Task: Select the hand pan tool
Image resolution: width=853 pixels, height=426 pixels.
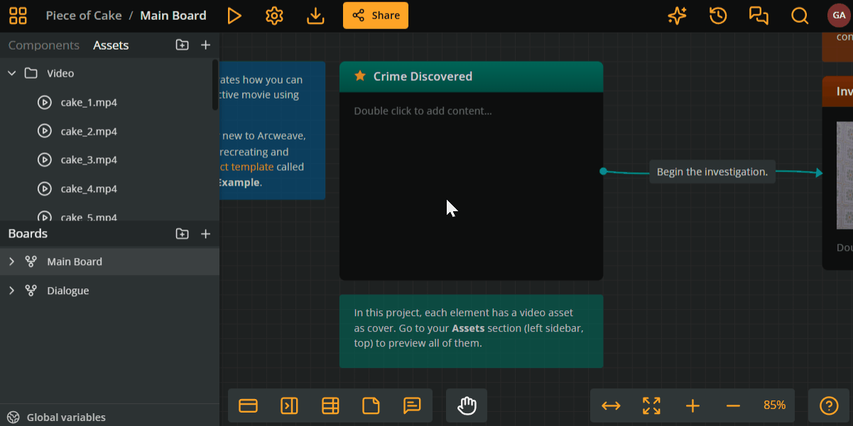Action: (466, 405)
